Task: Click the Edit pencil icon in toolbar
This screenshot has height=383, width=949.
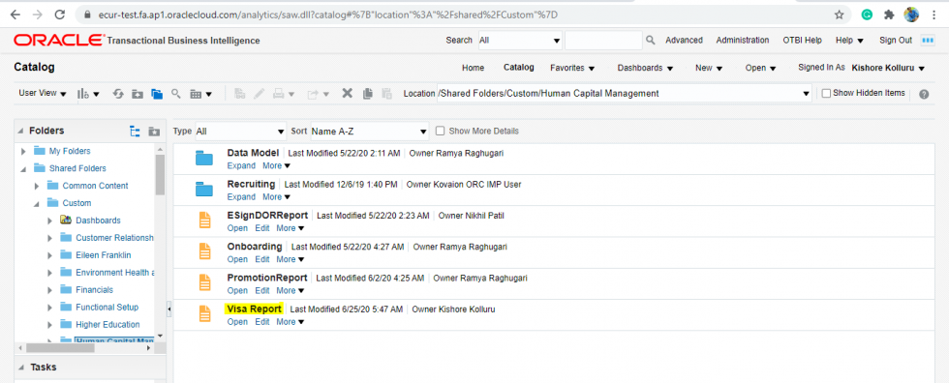Action: pyautogui.click(x=260, y=94)
